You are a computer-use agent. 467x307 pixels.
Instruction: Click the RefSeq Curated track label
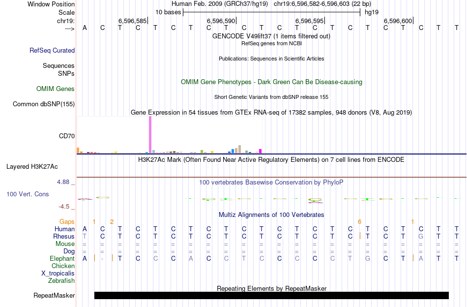pos(52,50)
